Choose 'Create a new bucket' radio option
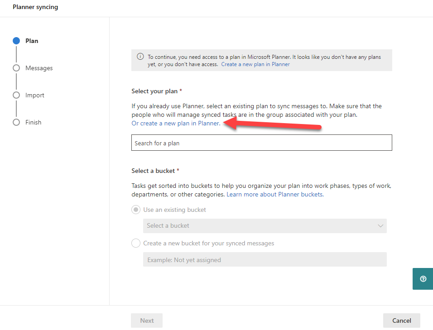Viewport: 433px width, 330px height. [136, 243]
